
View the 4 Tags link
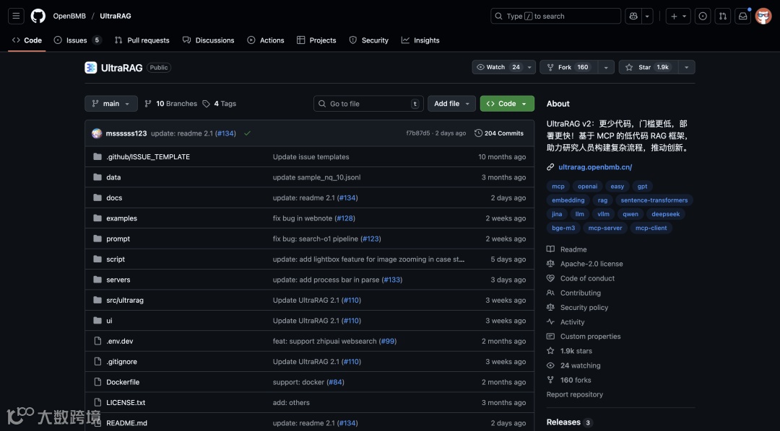click(220, 103)
